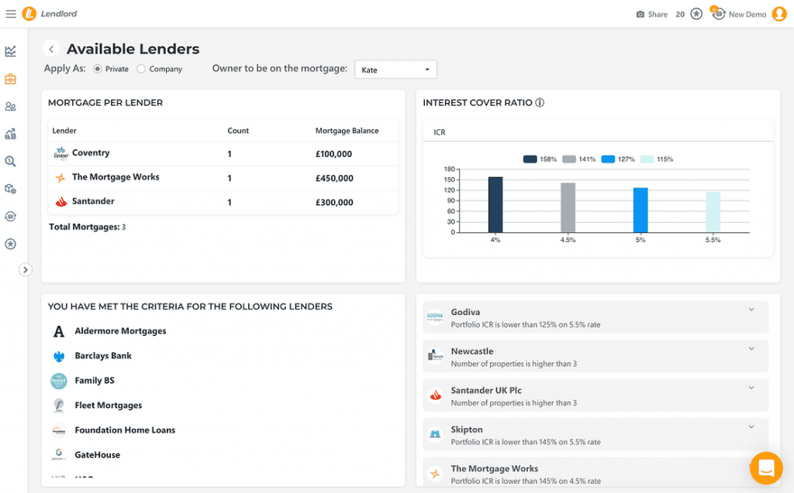Click the 5% ICR bar
The height and width of the screenshot is (493, 794).
click(x=640, y=211)
